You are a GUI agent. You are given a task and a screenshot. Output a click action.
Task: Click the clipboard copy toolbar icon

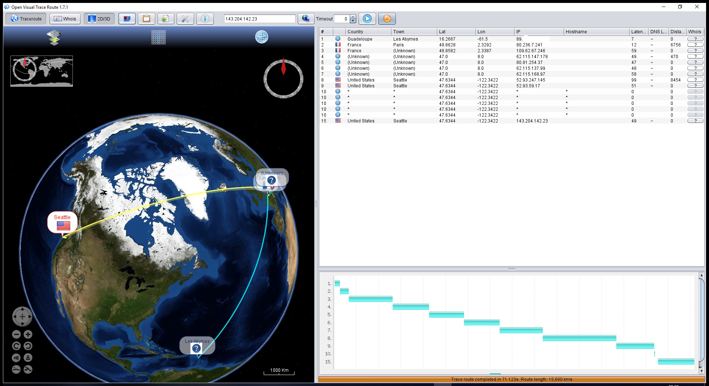click(146, 19)
